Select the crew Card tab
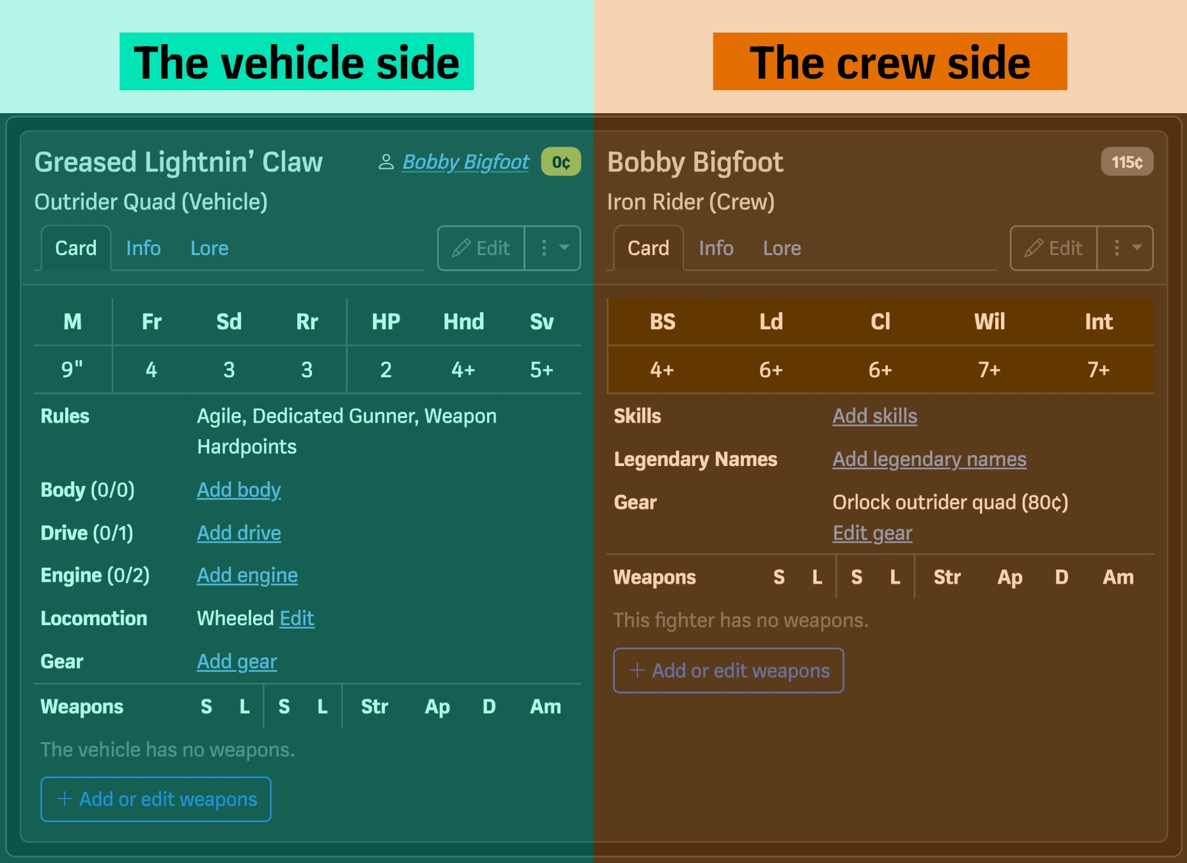 pyautogui.click(x=648, y=248)
